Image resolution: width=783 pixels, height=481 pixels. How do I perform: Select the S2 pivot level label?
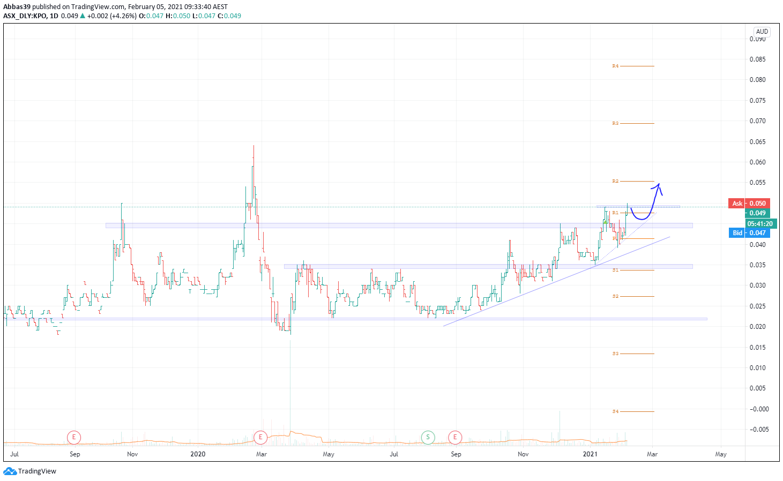[x=615, y=296]
